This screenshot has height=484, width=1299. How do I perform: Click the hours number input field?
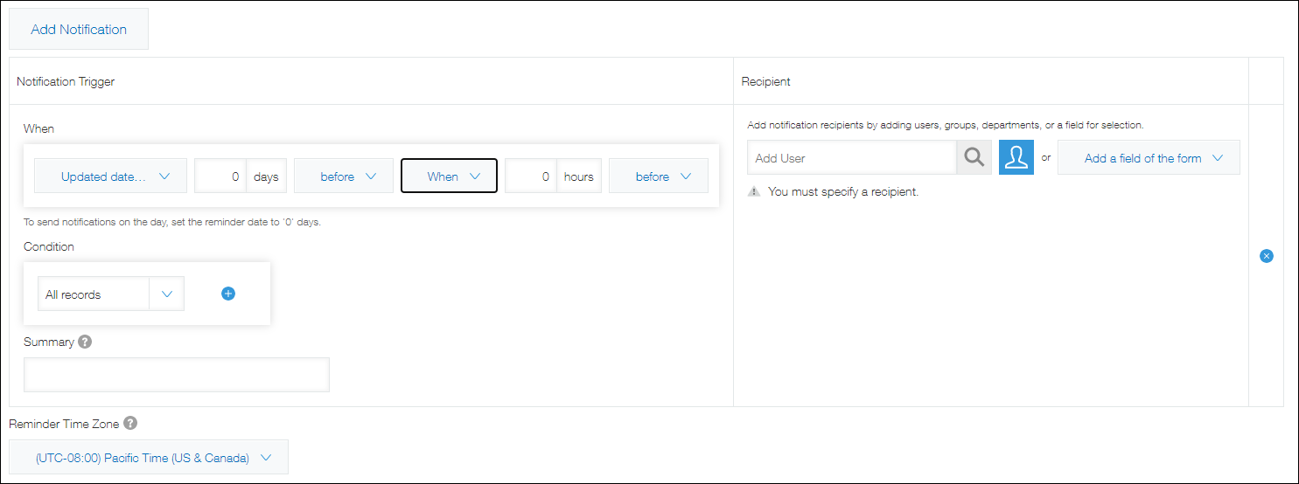coord(531,176)
